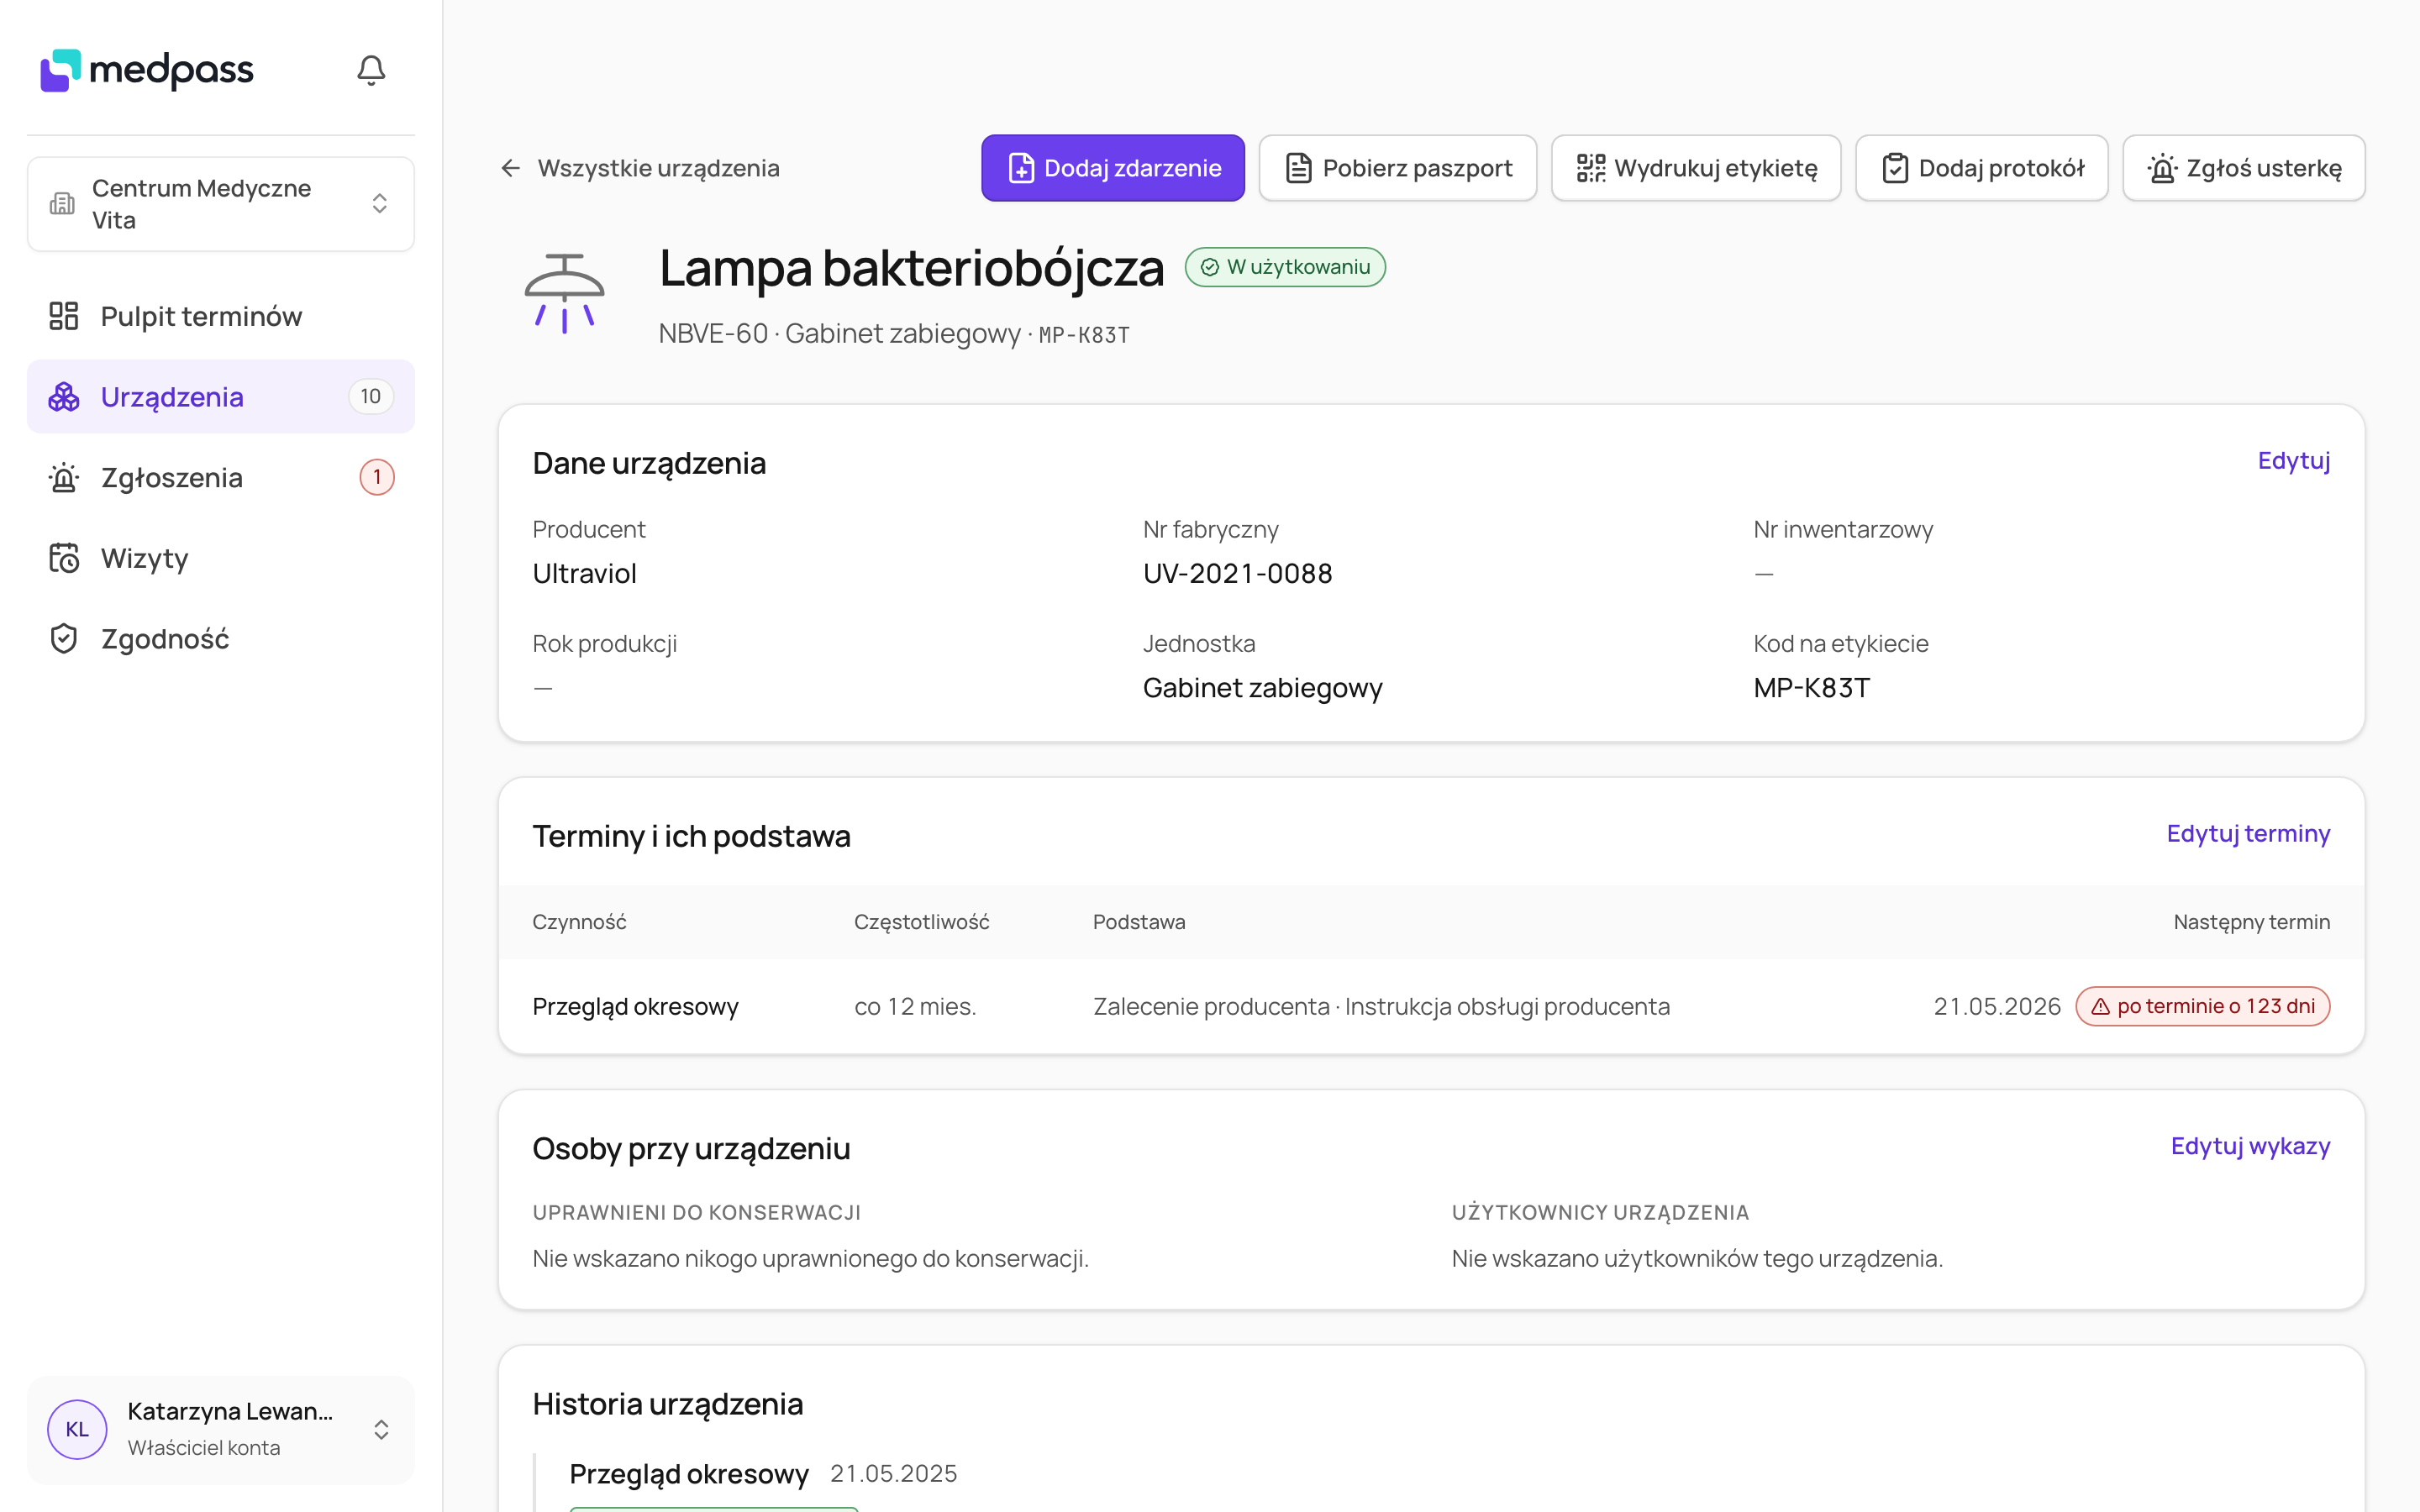Select the Zgłoszenia sidebar item
Screen dimensions: 2420x1512
[221, 477]
